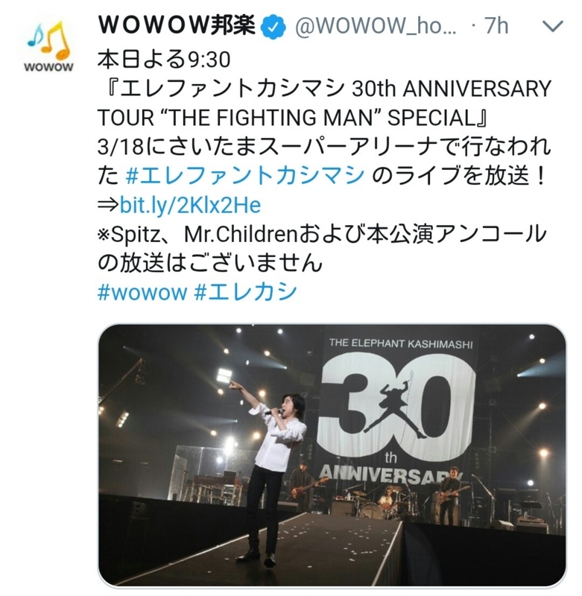Click the さいたまスーパーアリーナ text line
582x596 pixels.
tap(324, 147)
